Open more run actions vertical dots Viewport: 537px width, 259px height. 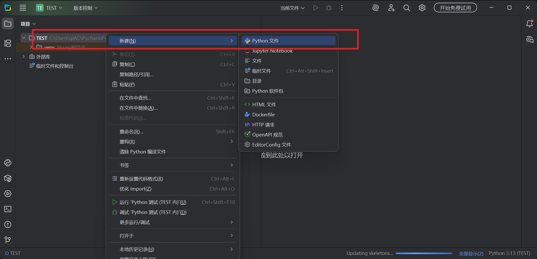pyautogui.click(x=342, y=8)
